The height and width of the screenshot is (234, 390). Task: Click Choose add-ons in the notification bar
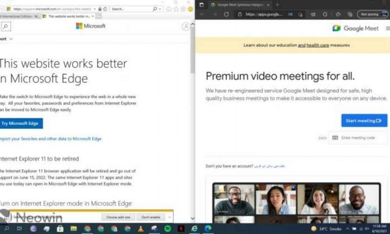(x=118, y=217)
